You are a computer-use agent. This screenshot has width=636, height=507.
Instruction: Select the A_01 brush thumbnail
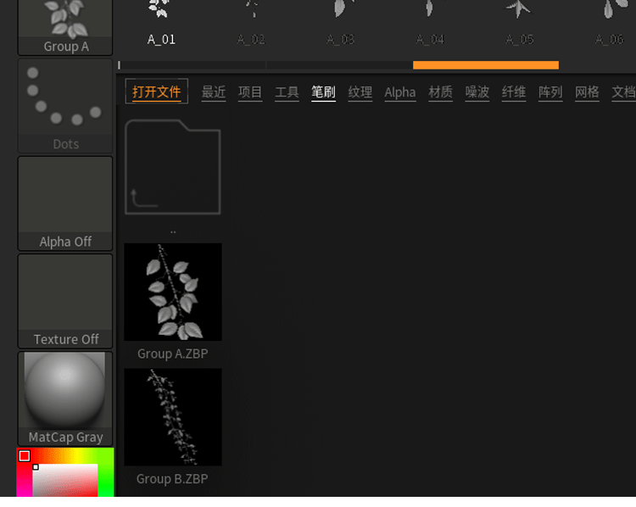pos(160,21)
